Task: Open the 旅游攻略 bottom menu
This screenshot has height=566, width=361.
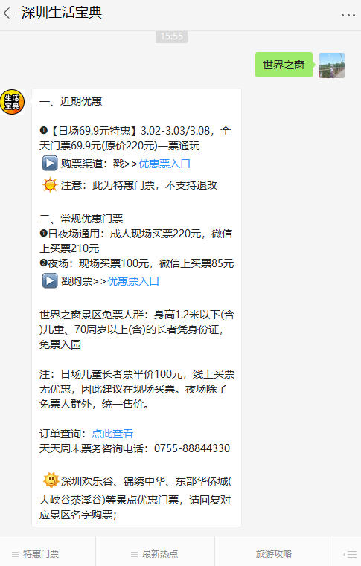Action: click(274, 553)
